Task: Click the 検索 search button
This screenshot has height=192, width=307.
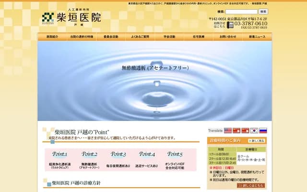Action: tap(263, 12)
